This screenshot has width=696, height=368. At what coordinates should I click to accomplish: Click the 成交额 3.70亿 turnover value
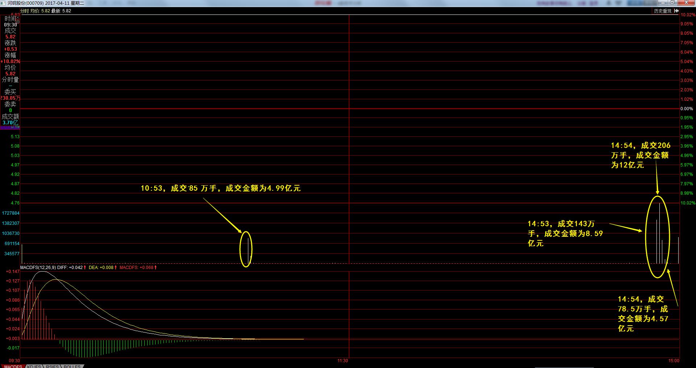click(10, 123)
